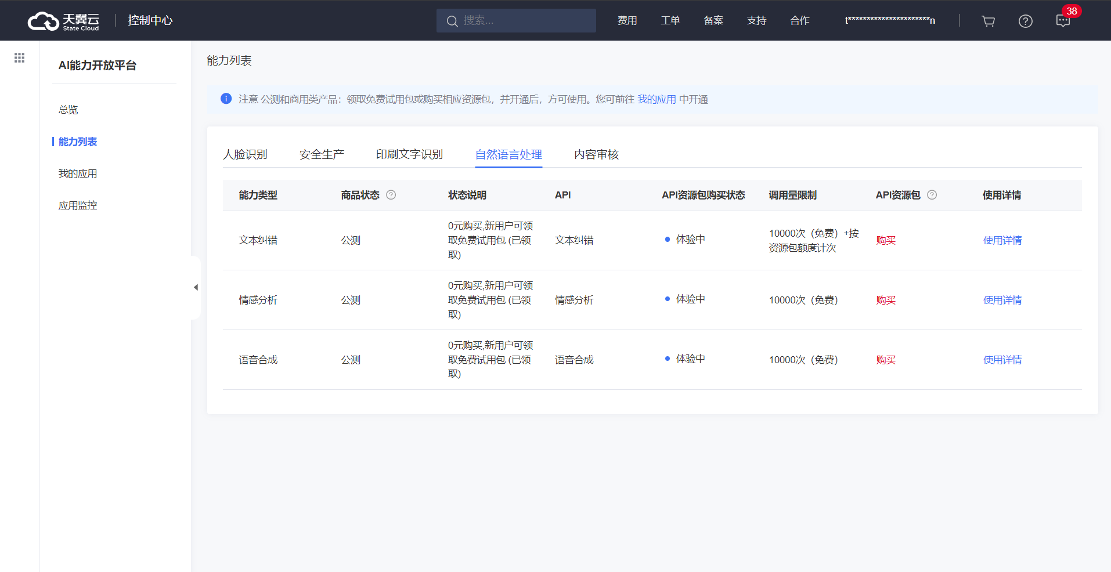Switch to the 安全生产 tab
The height and width of the screenshot is (572, 1111).
coord(322,154)
